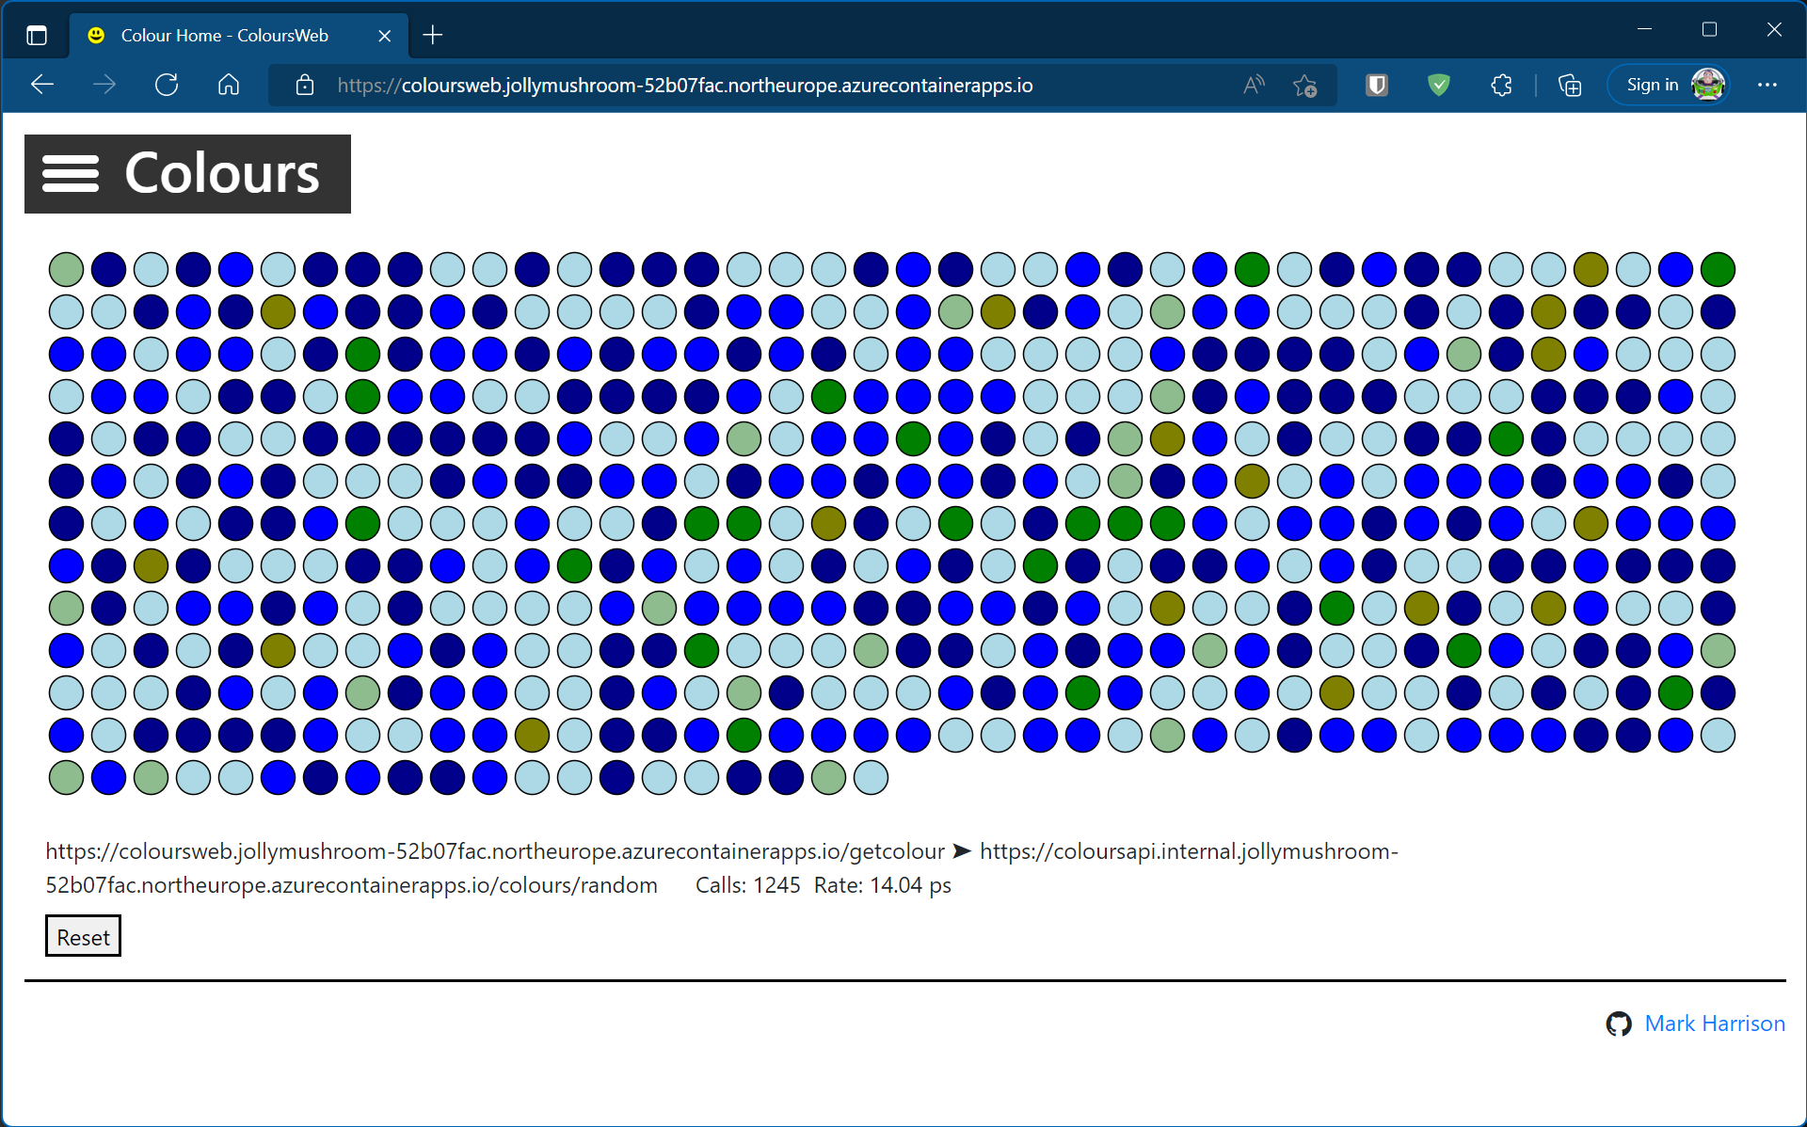Open a new tab with plus
This screenshot has height=1127, width=1807.
tap(433, 36)
